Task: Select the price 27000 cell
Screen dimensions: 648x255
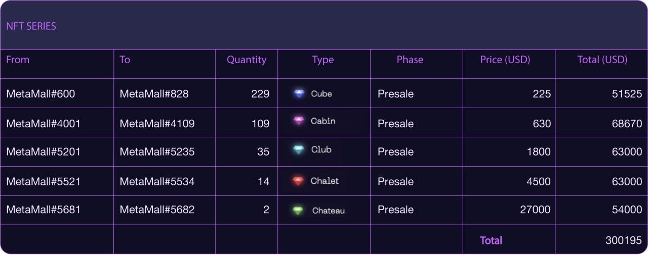Action: coord(535,210)
